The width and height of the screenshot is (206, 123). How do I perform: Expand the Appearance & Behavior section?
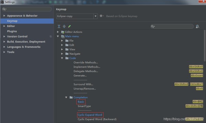coord(4,16)
